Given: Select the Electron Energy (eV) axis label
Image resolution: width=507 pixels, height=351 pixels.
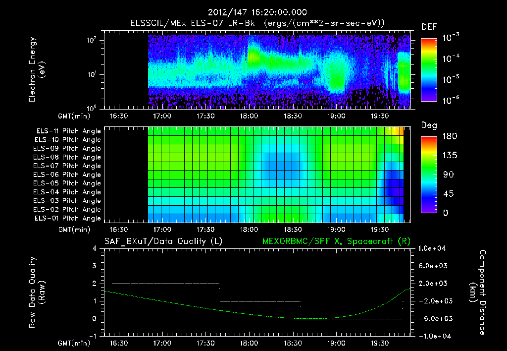Looking at the screenshot, I should [x=37, y=69].
